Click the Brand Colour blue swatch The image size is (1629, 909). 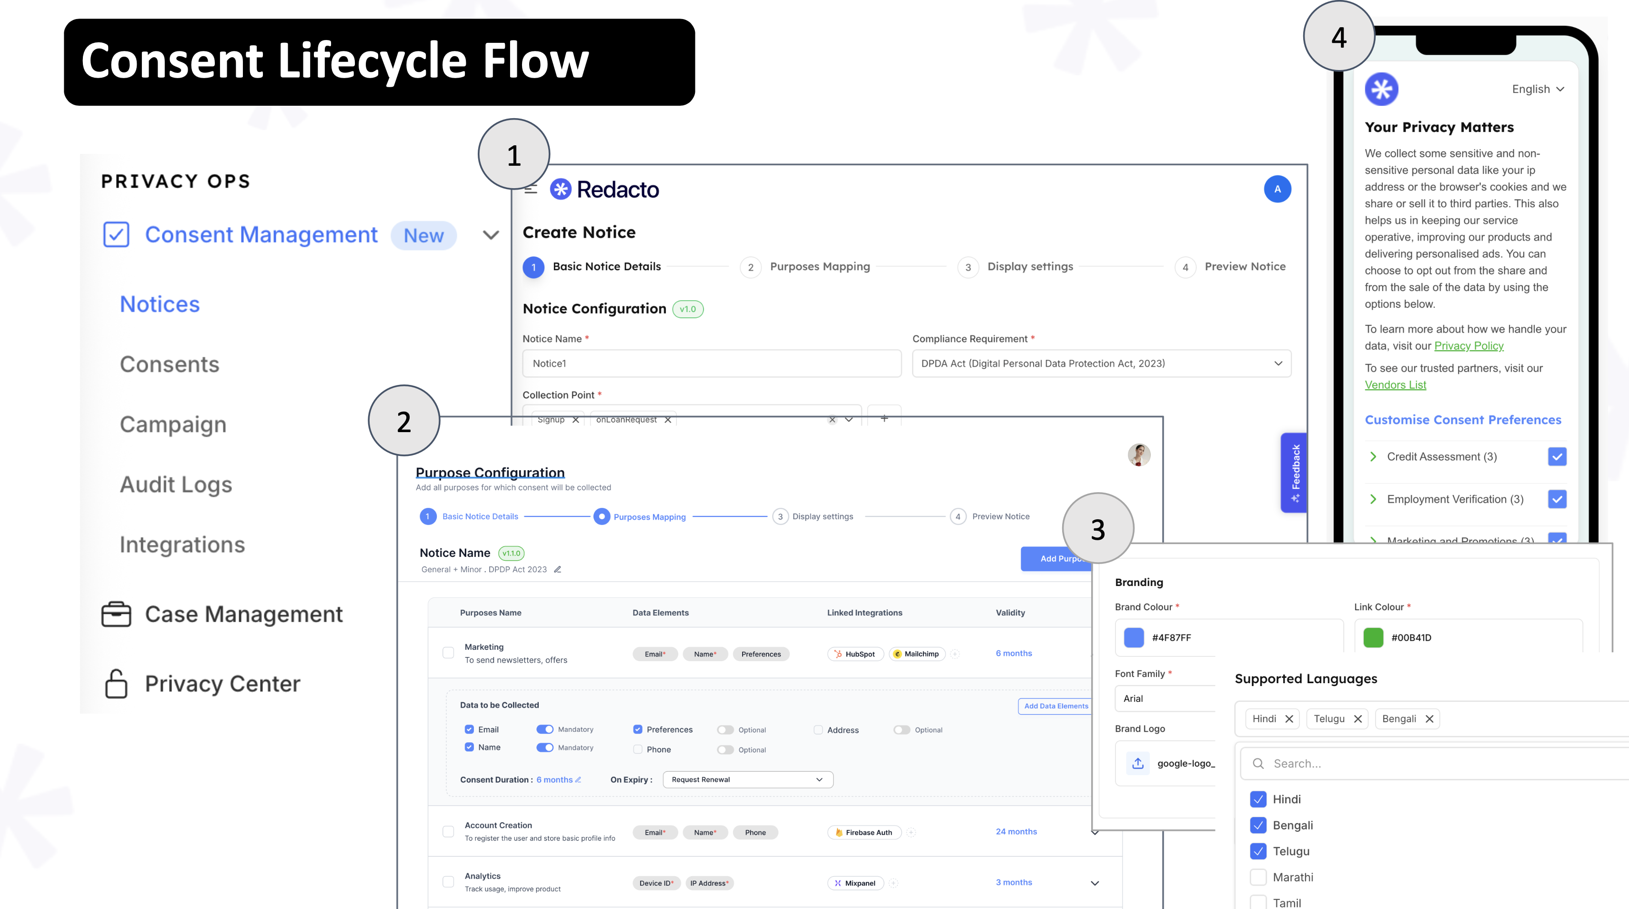coord(1133,637)
